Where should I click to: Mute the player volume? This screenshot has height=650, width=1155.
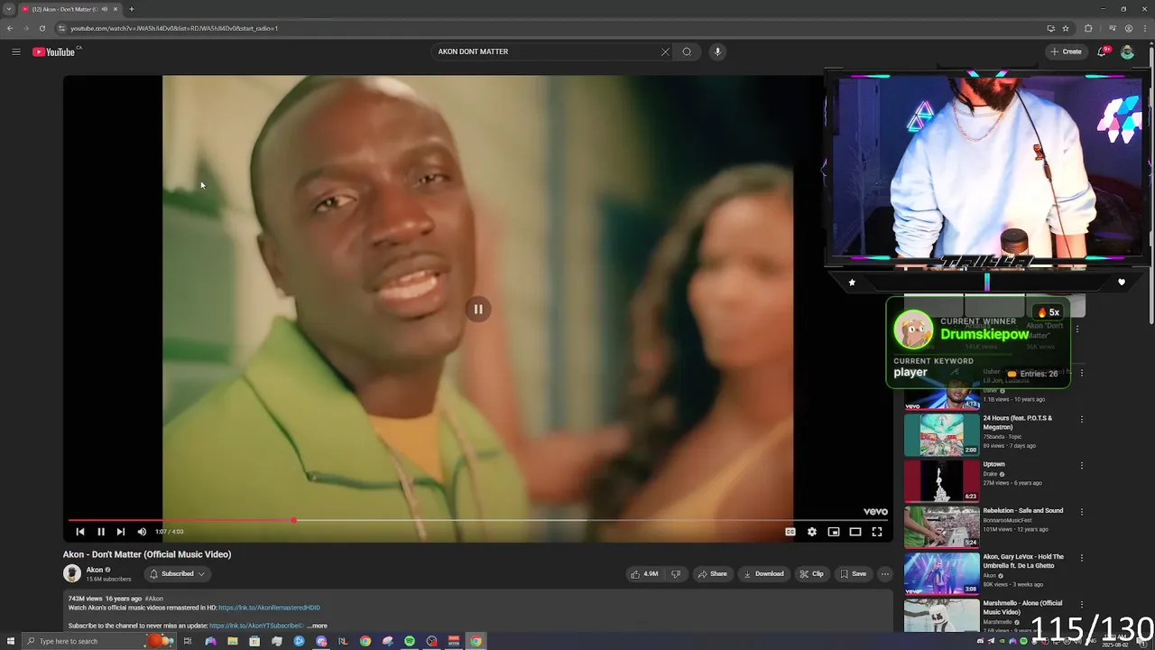[x=142, y=532]
